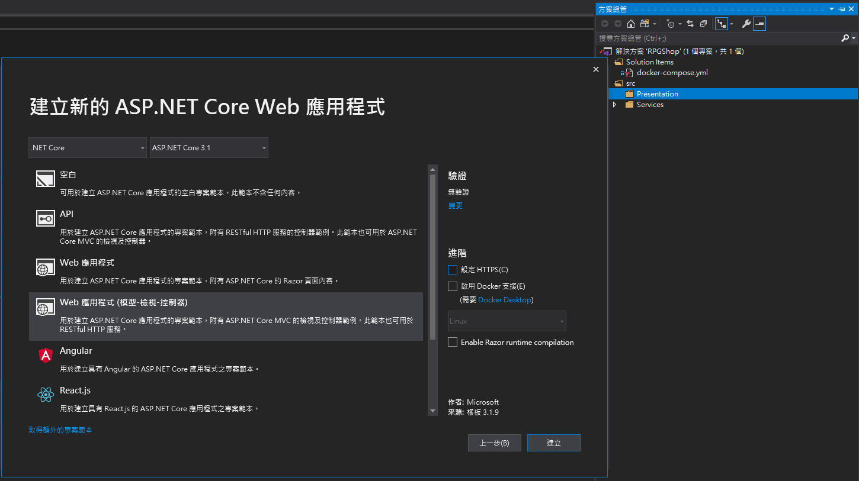Toggle the nested tree view icon
The height and width of the screenshot is (481, 859).
(722, 24)
